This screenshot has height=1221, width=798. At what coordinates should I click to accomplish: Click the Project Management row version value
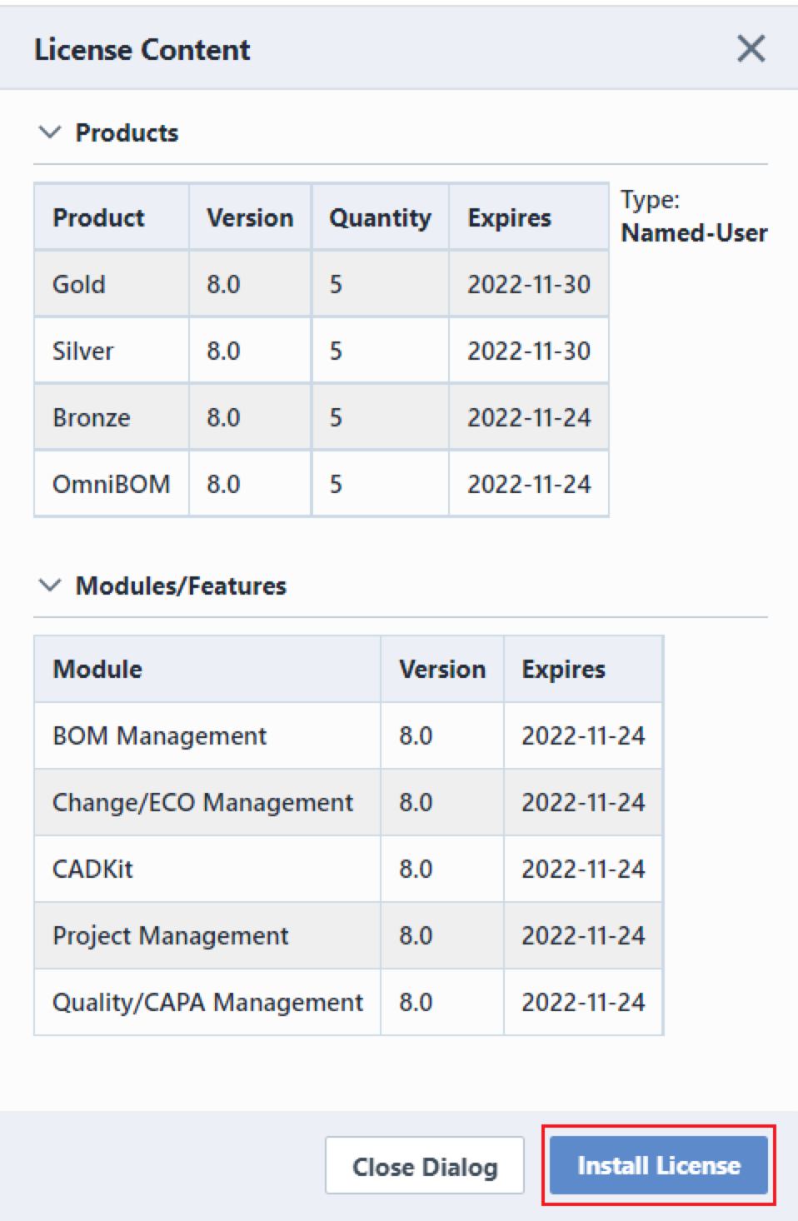[x=416, y=935]
